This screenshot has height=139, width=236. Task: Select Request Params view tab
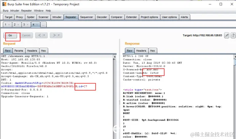19,51
